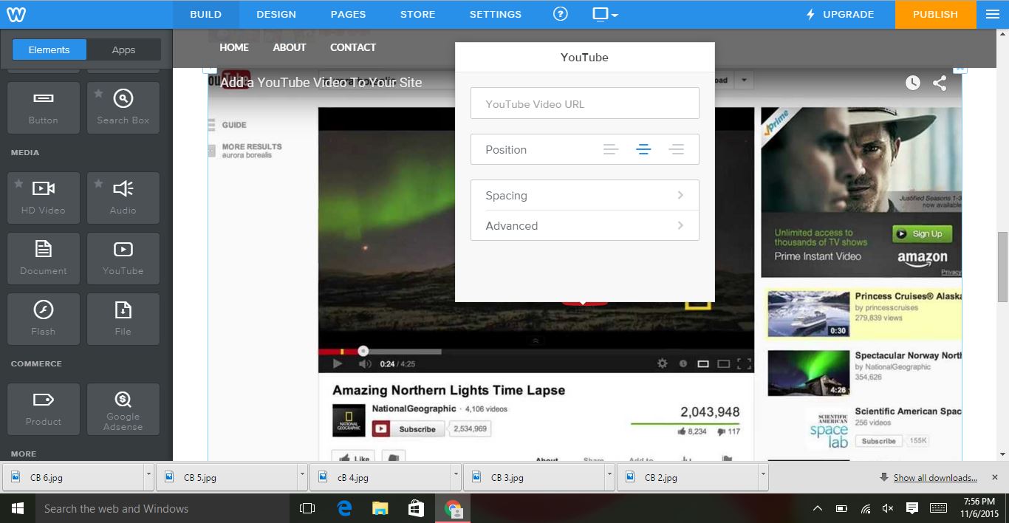Select the Google Adsense element
The height and width of the screenshot is (523, 1009).
pos(123,409)
